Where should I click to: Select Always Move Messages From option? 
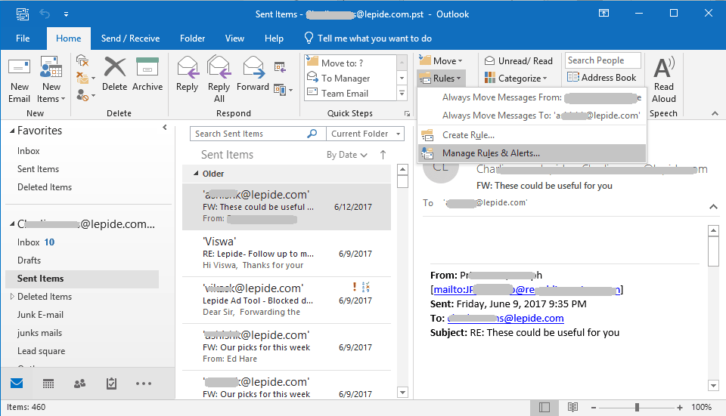pyautogui.click(x=532, y=97)
